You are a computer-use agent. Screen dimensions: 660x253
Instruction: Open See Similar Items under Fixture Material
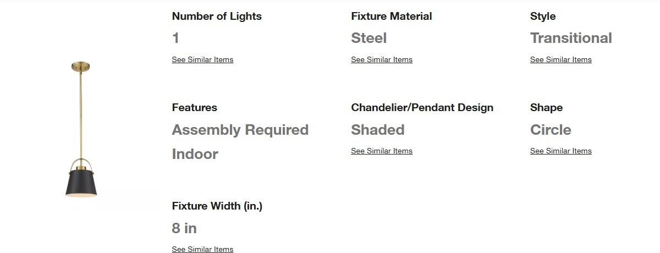(382, 59)
